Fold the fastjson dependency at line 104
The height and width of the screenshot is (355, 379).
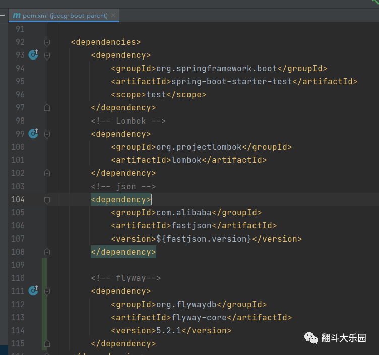pyautogui.click(x=47, y=200)
